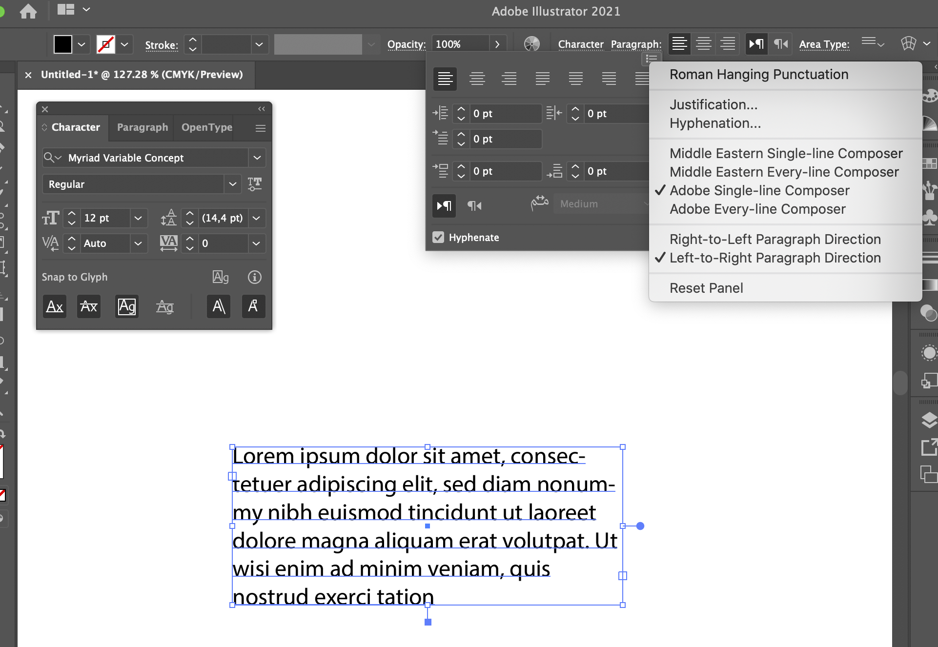Select Adobe Every-line Composer from menu
Image resolution: width=938 pixels, height=647 pixels.
click(x=757, y=209)
